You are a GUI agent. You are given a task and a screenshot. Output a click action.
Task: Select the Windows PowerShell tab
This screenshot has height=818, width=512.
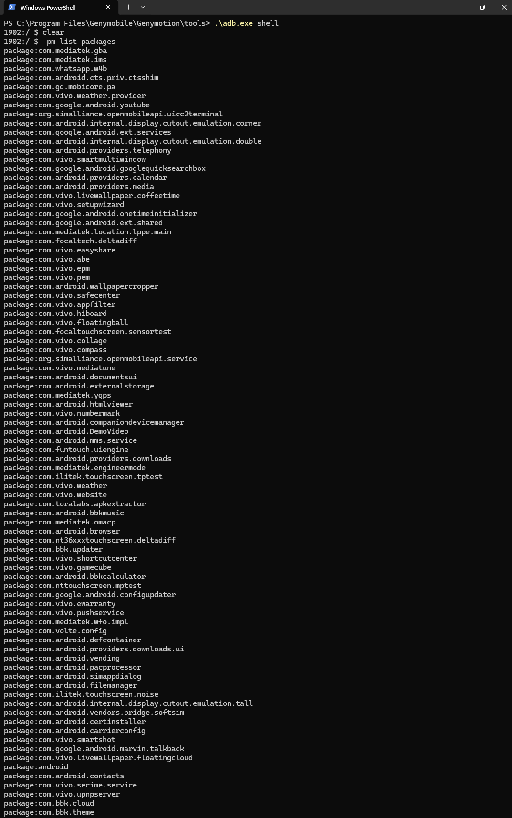(x=52, y=8)
